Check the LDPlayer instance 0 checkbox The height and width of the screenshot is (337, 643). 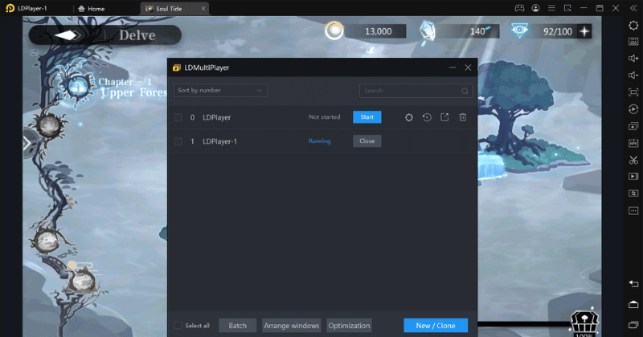(x=178, y=117)
